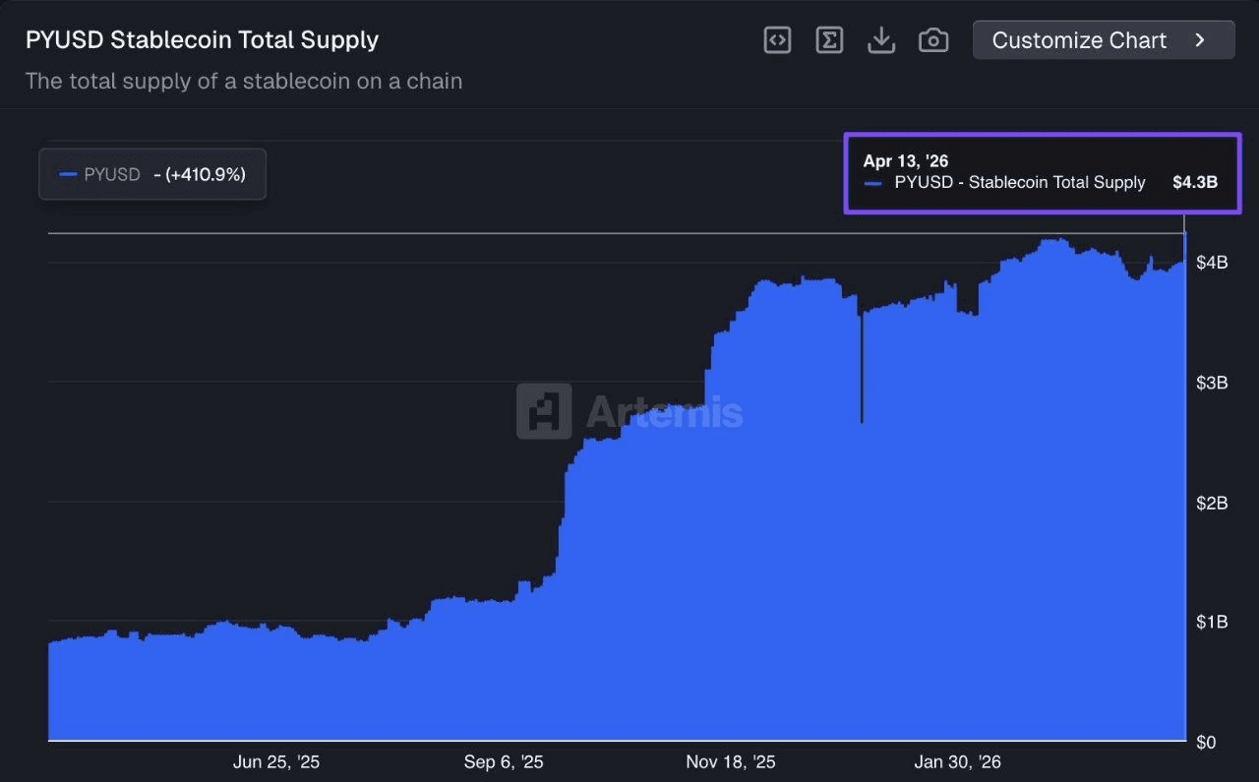Click the sigma summation icon
The image size is (1259, 782).
[x=829, y=40]
